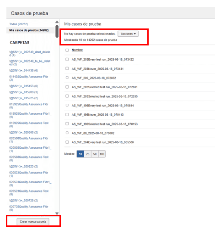The image size is (215, 230).
Task: Show 25 test cases per page
Action: coord(87,154)
